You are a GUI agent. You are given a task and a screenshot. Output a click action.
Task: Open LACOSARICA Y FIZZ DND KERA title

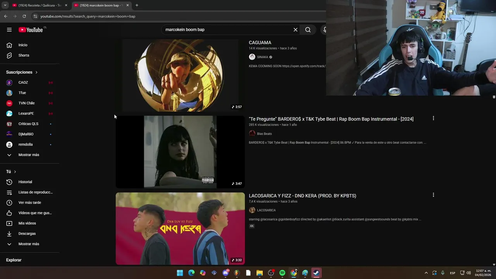[x=302, y=196]
